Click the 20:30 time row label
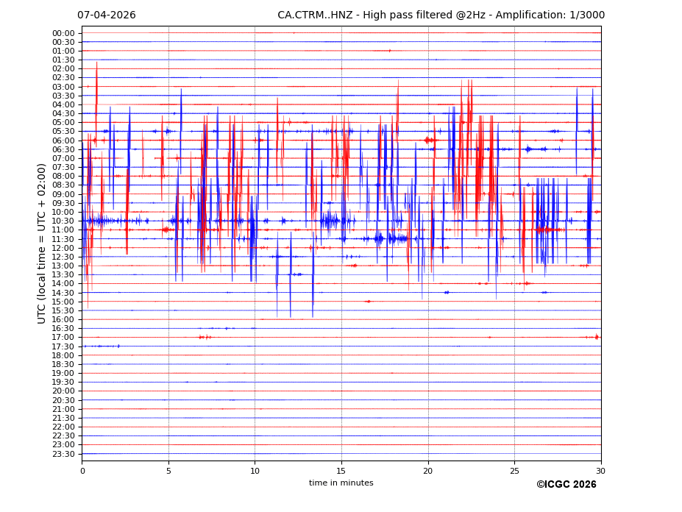This screenshot has width=682, height=512. (x=63, y=400)
